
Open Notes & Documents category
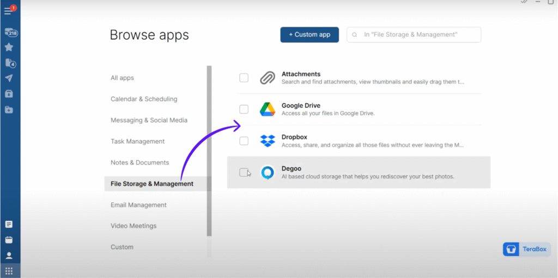click(139, 162)
